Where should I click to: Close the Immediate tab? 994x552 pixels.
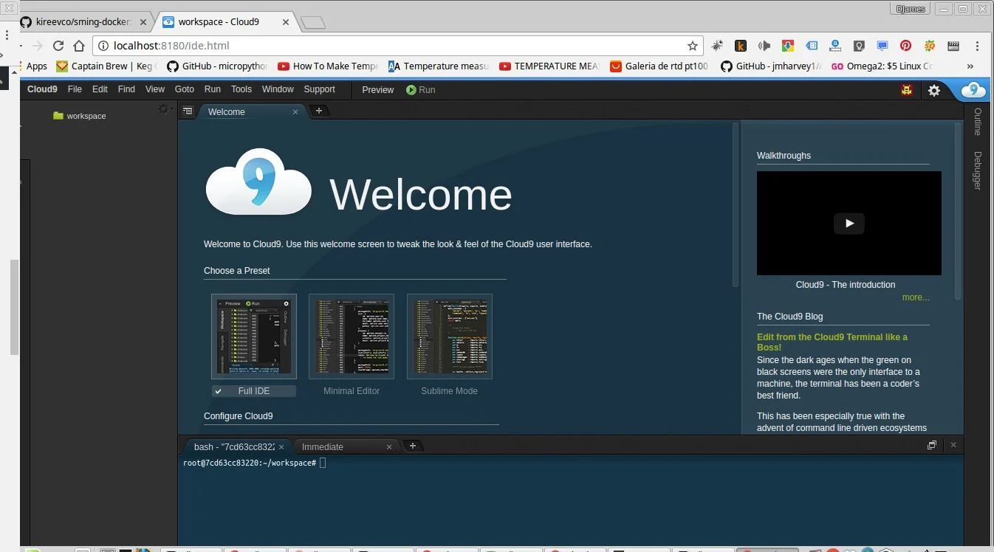click(x=390, y=447)
